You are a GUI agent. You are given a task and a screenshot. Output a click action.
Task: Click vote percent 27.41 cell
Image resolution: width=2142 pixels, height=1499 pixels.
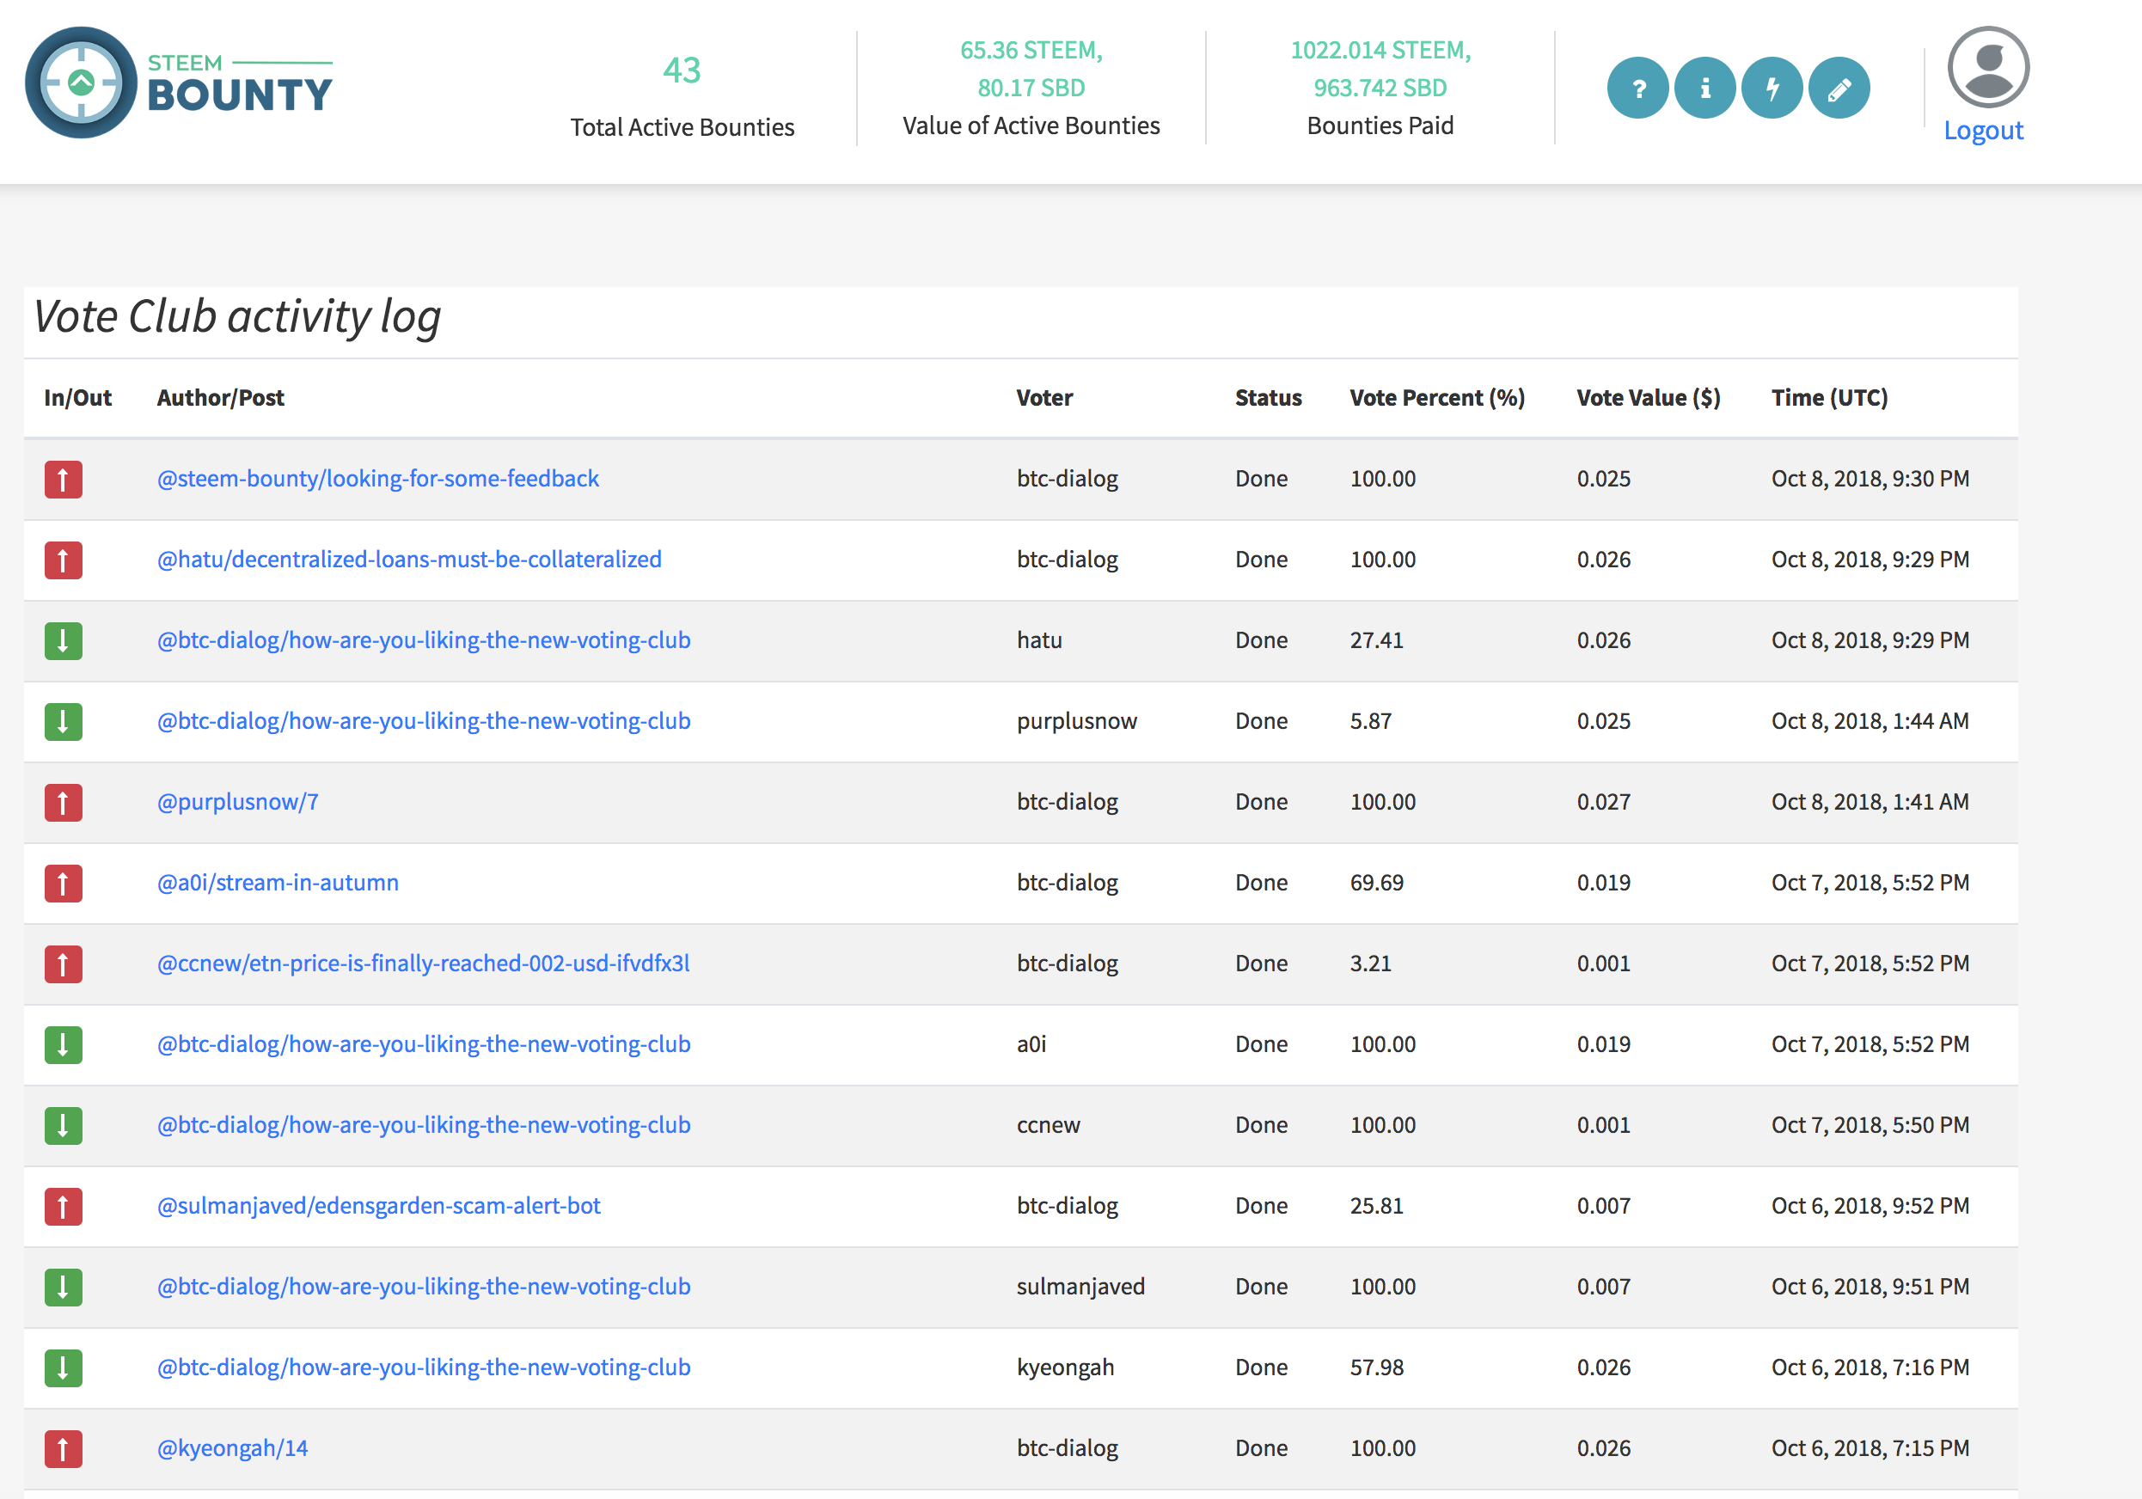pyautogui.click(x=1376, y=641)
